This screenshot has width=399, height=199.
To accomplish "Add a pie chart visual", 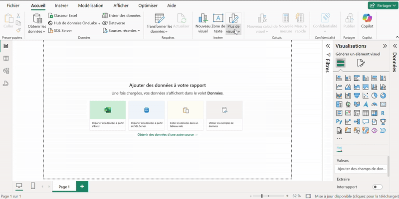I will point(374,96).
